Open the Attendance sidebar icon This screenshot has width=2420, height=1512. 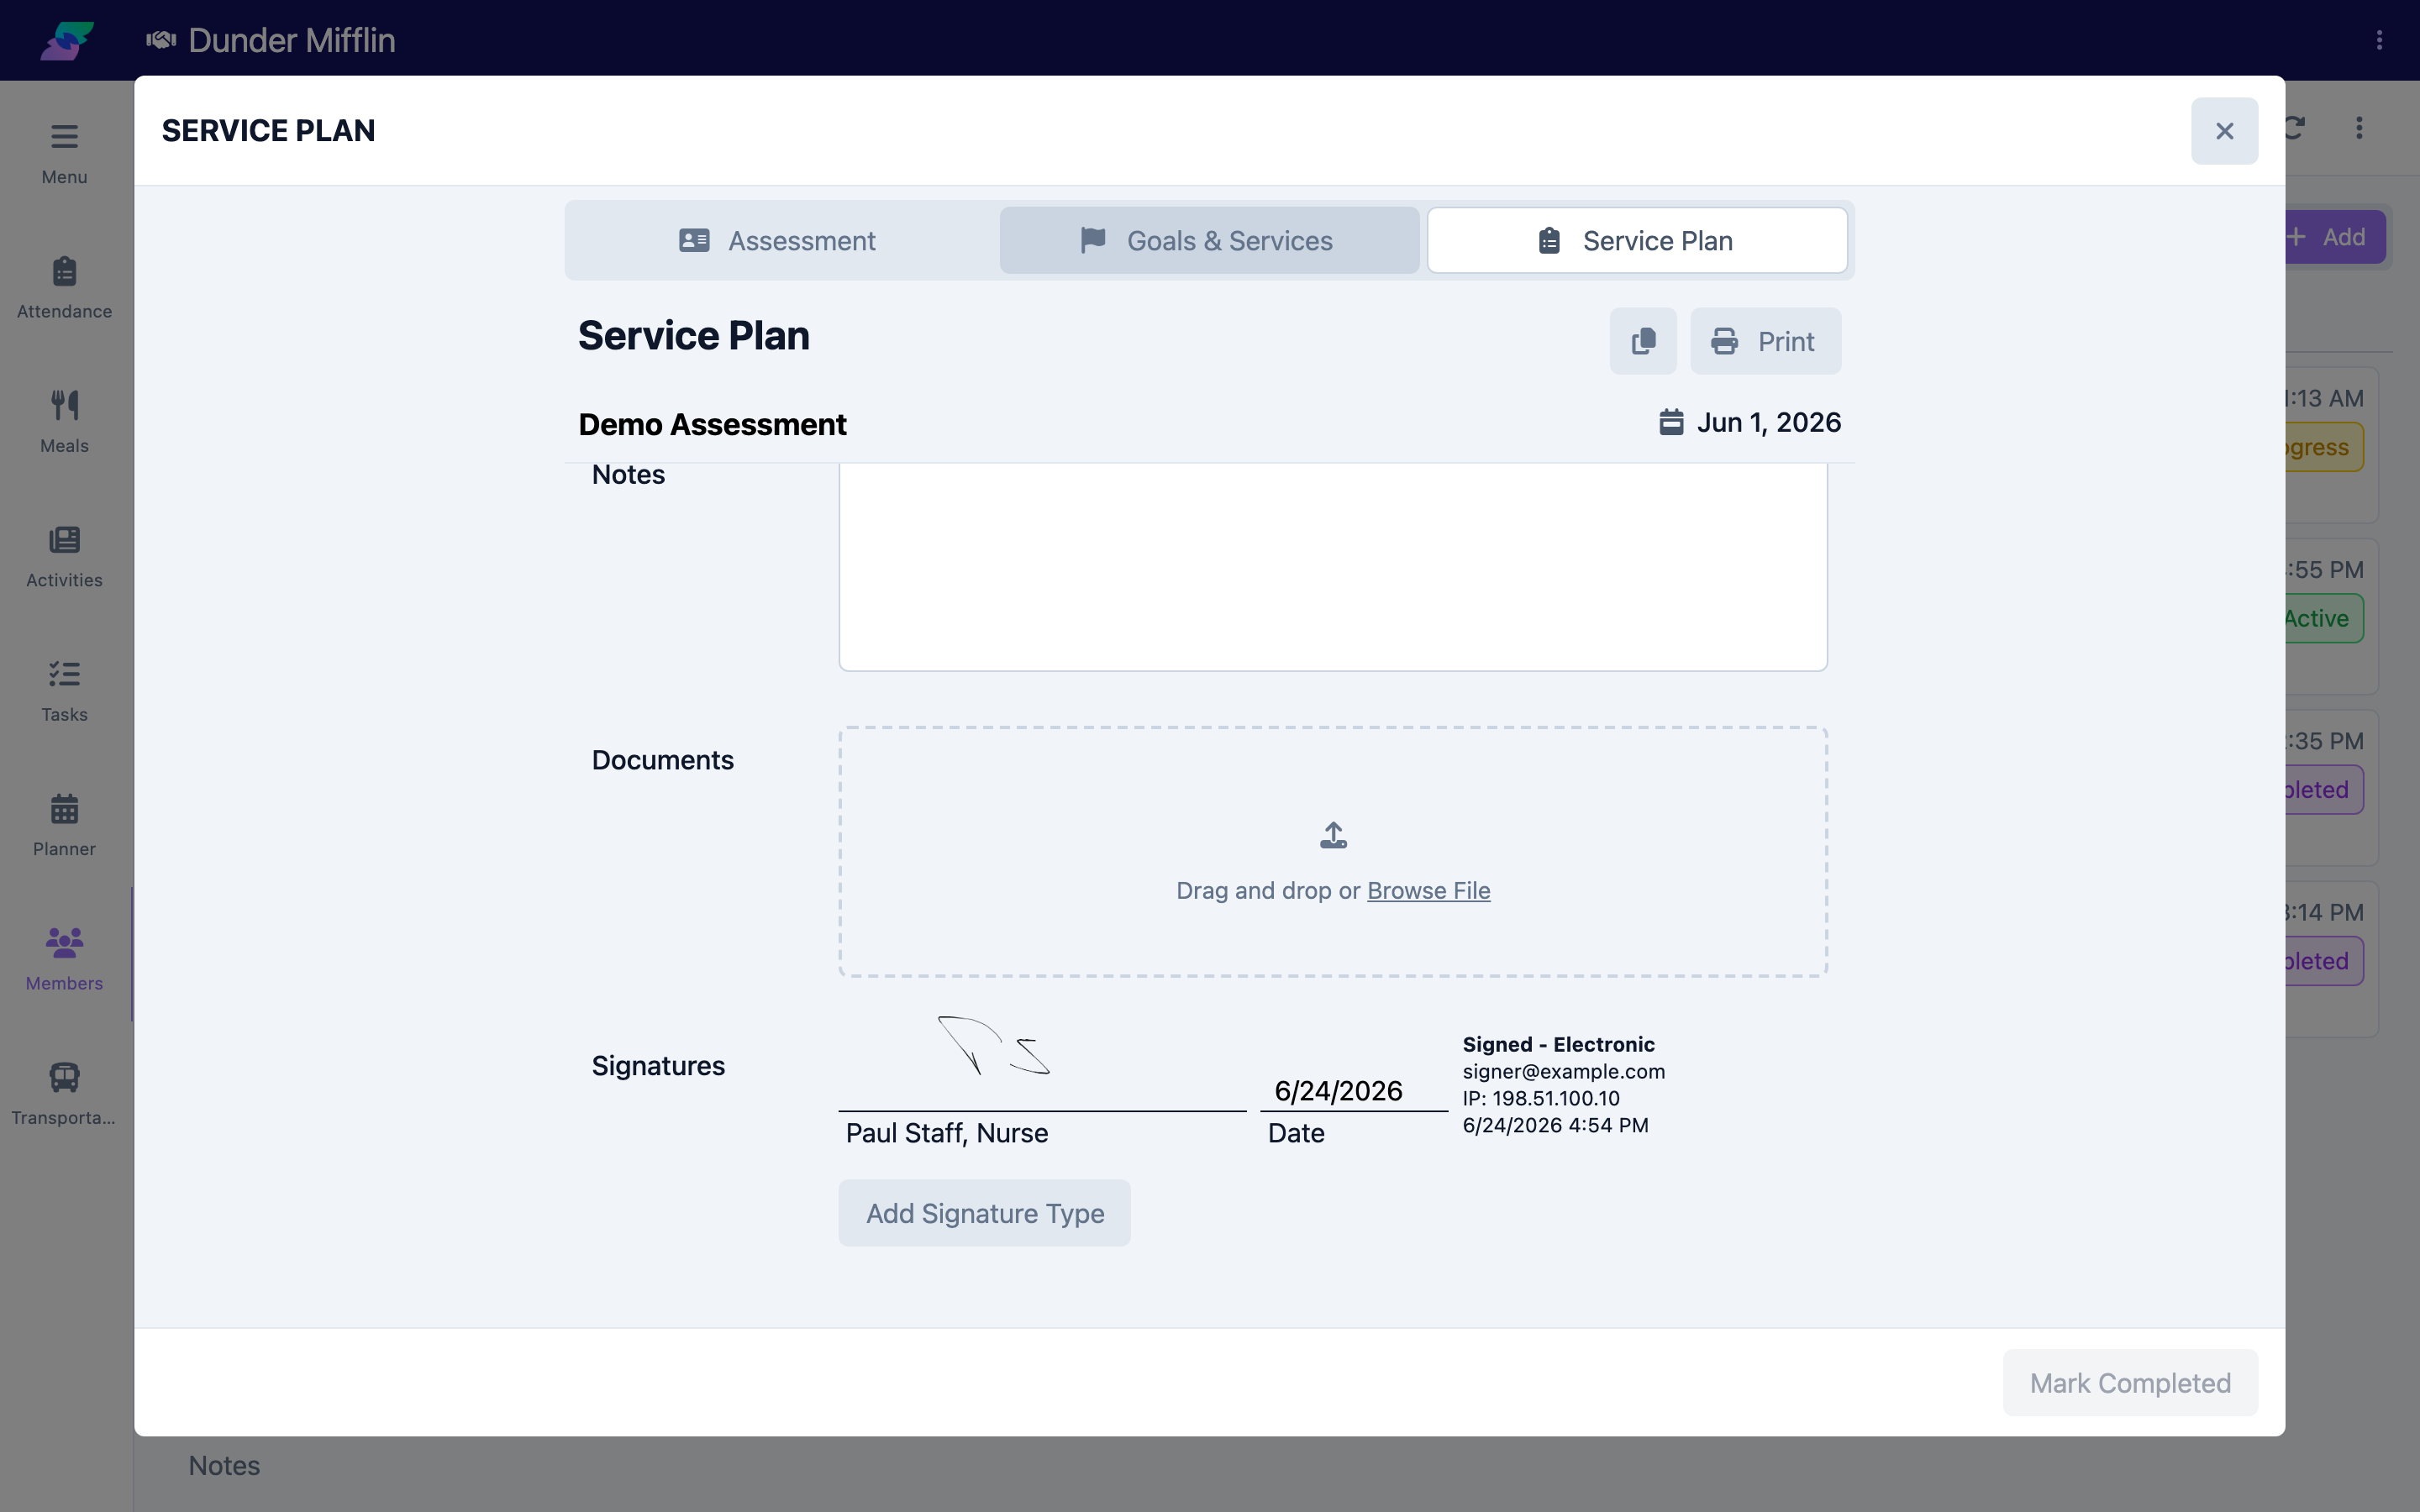click(x=64, y=271)
